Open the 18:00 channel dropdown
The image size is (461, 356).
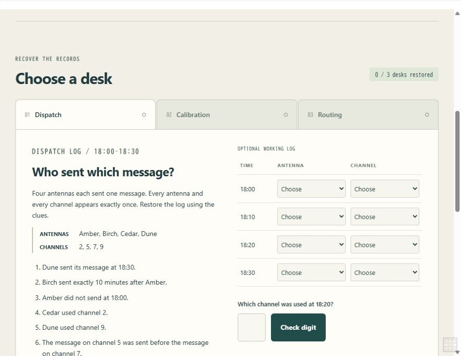(x=384, y=189)
